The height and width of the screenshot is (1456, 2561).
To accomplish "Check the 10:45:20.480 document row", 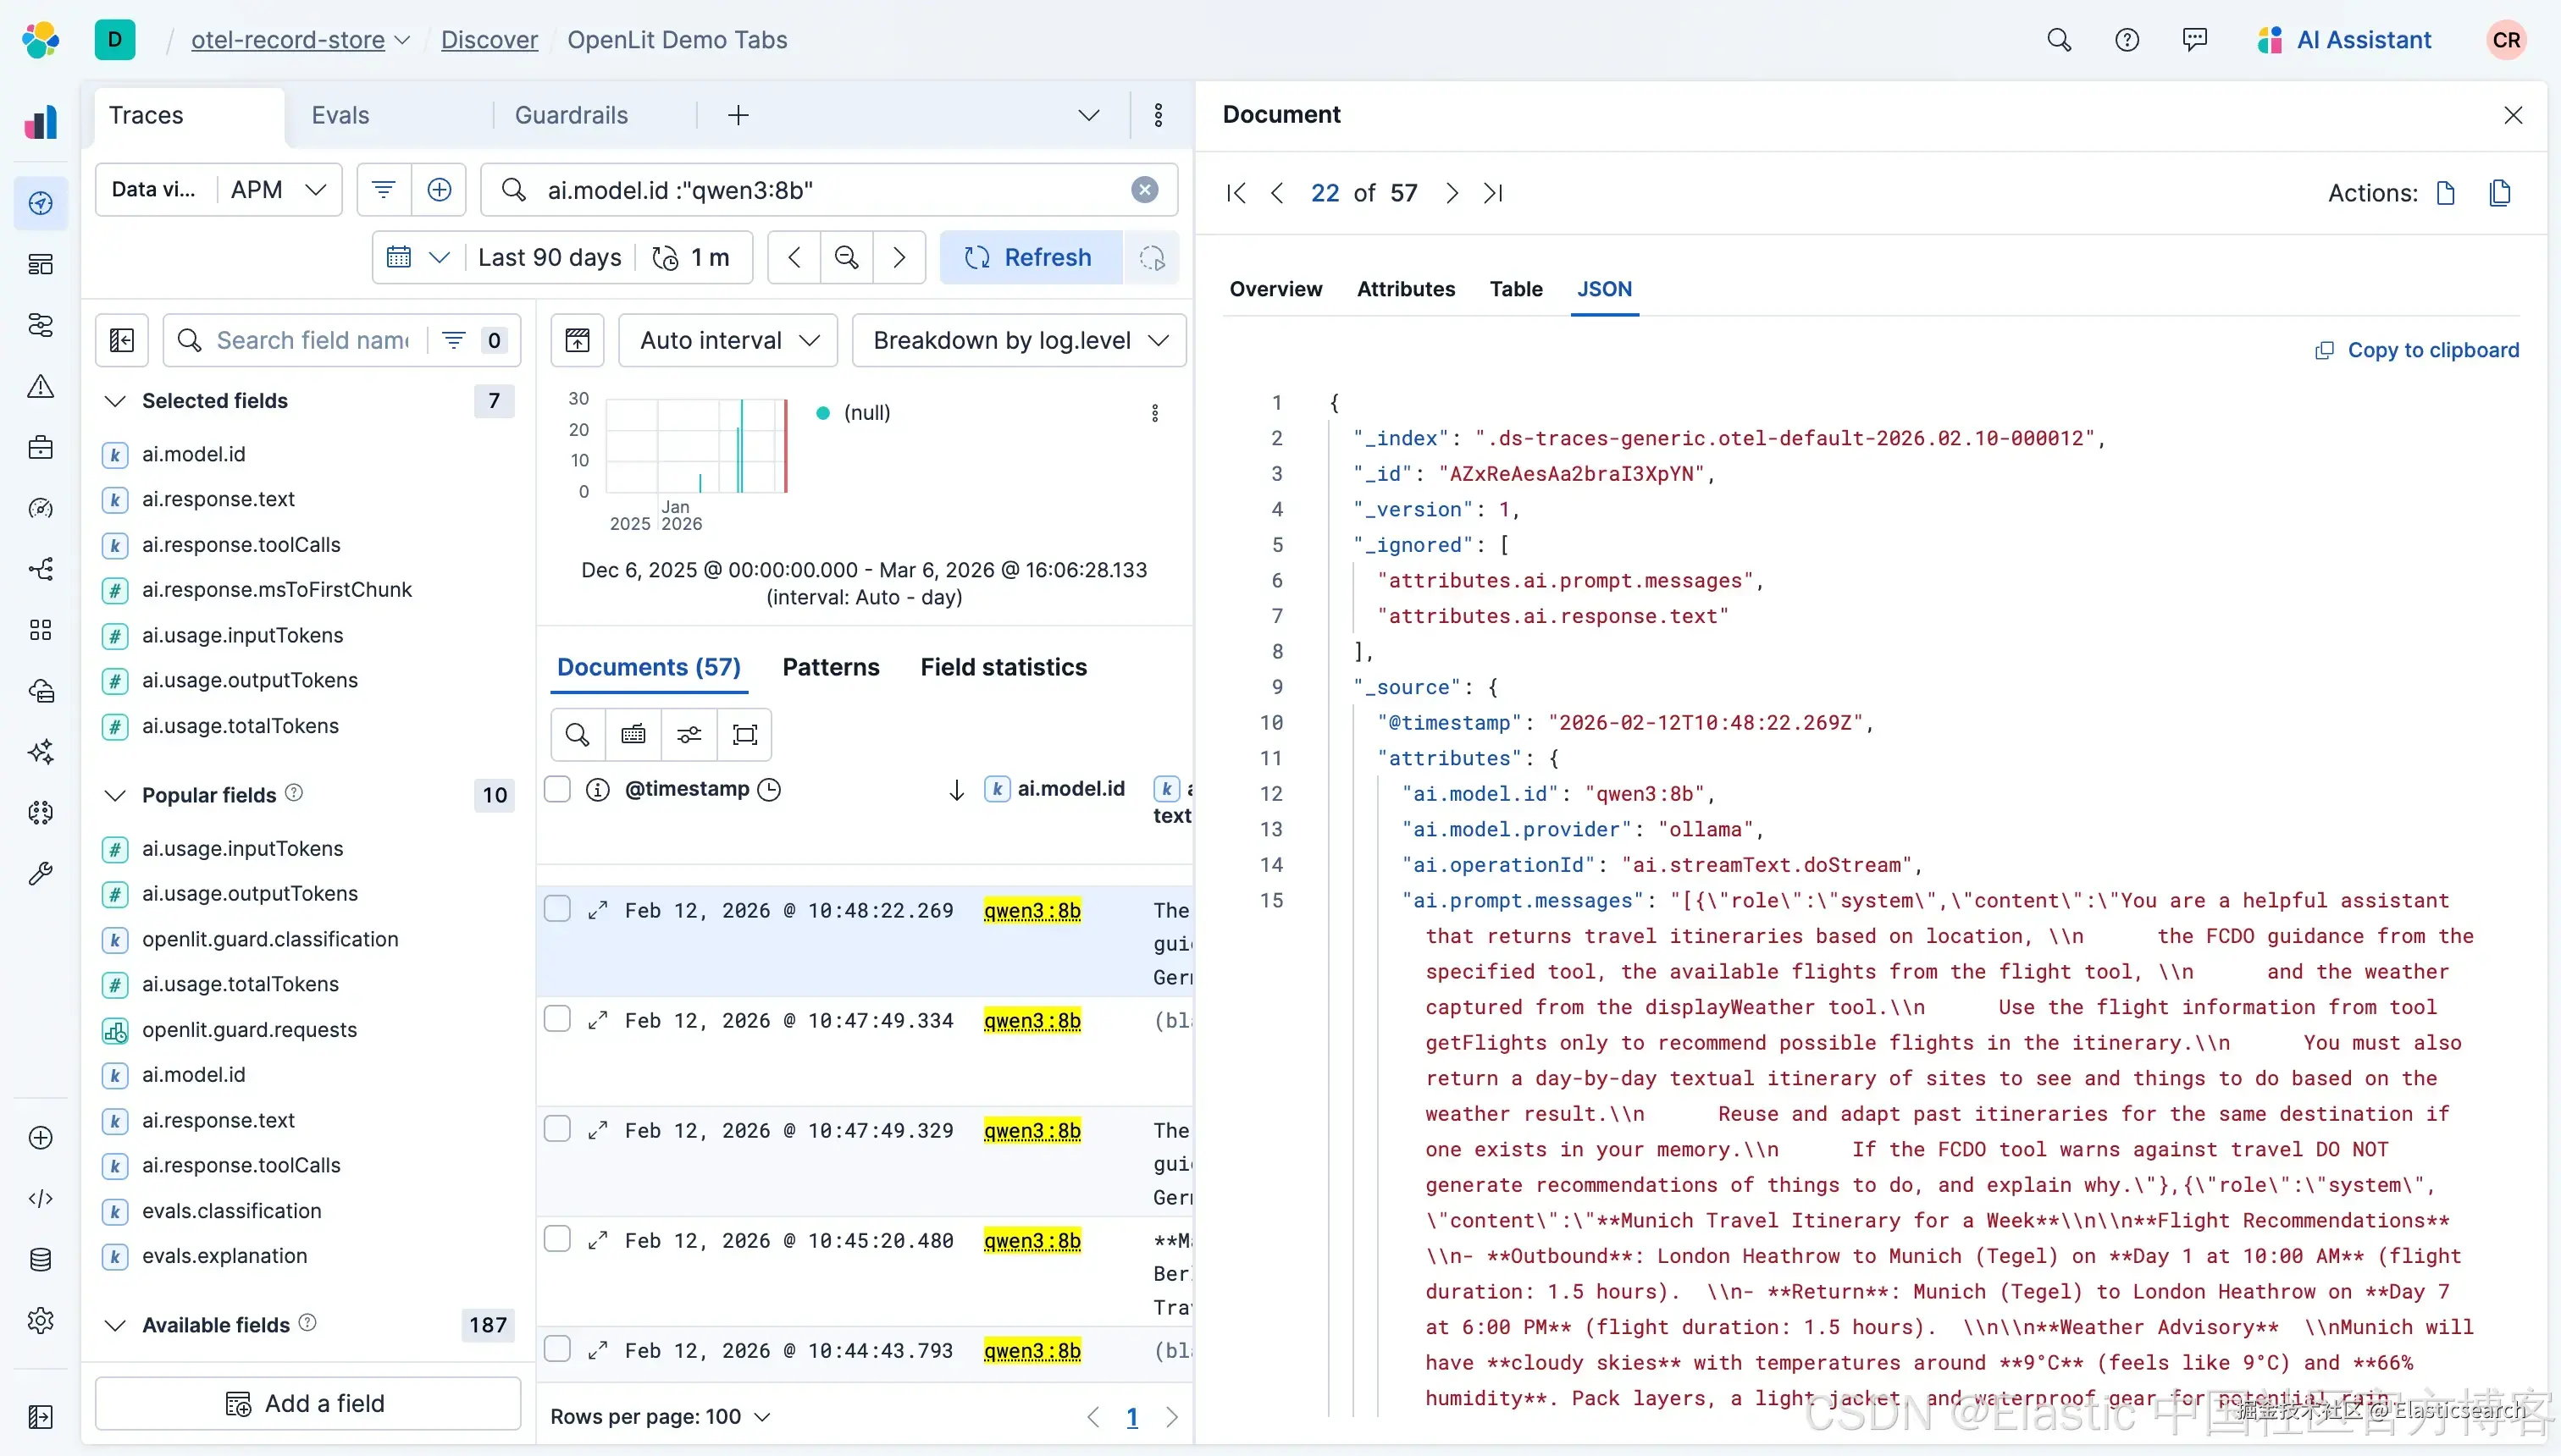I will (x=557, y=1239).
